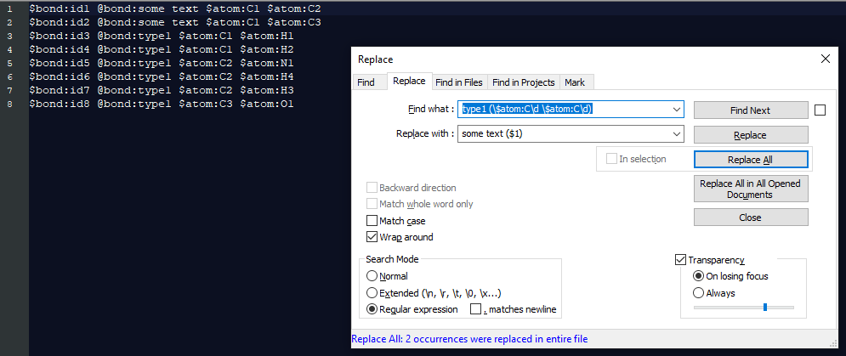846x356 pixels.
Task: Click line 8 text $bond:id8
Action: [x=60, y=104]
